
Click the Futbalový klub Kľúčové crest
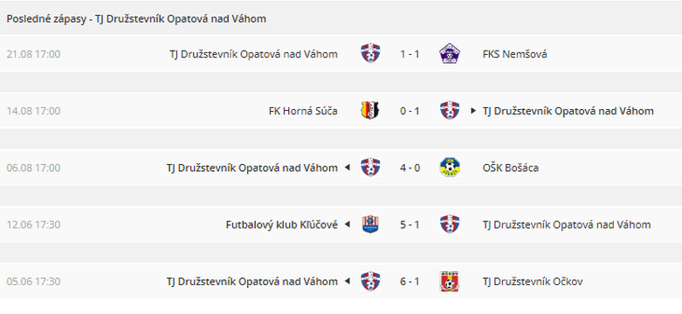tap(370, 224)
